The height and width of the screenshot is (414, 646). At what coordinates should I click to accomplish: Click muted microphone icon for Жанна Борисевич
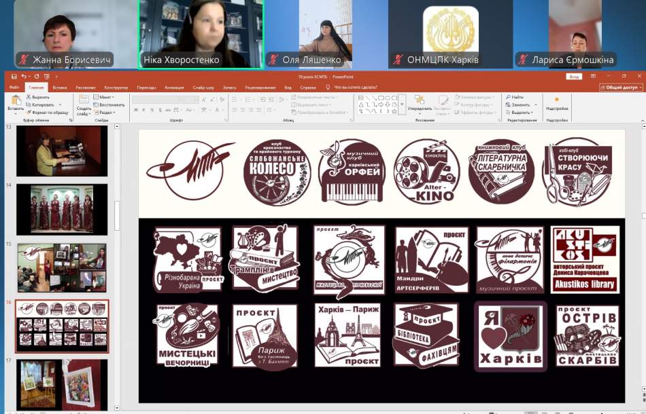pyautogui.click(x=24, y=60)
